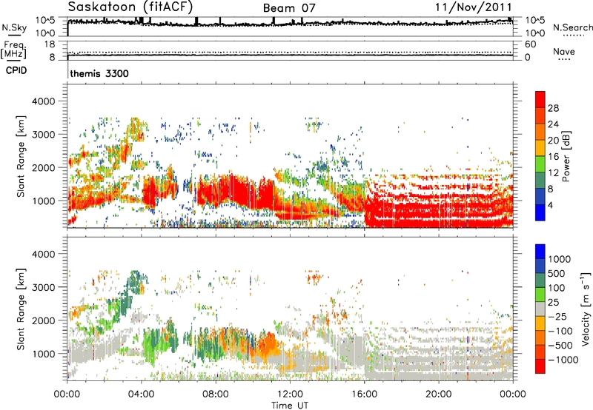
Task: Select the "themis 3300" CPID entry
Action: click(x=99, y=73)
